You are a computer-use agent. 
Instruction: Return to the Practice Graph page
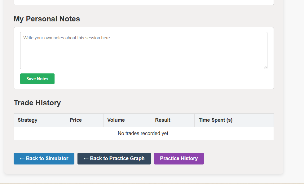pos(114,159)
